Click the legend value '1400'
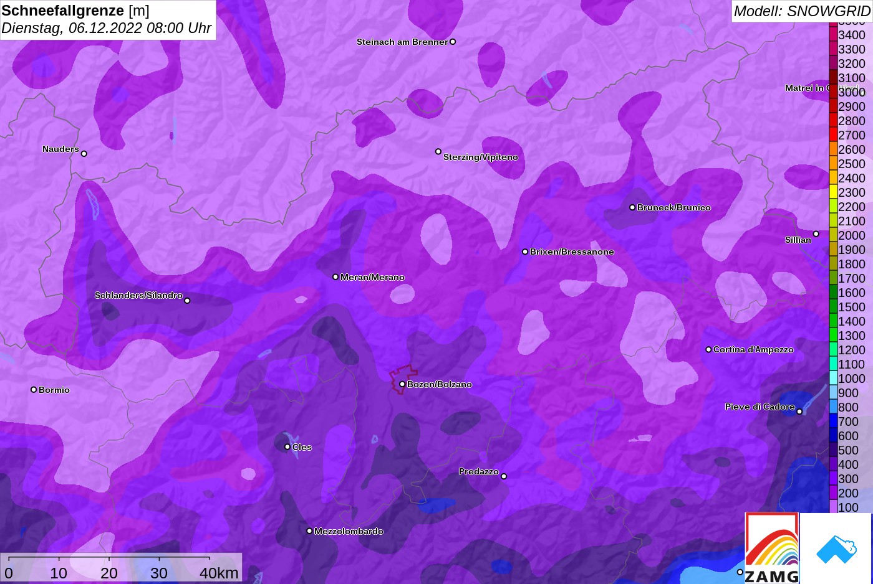The image size is (873, 584). click(852, 321)
